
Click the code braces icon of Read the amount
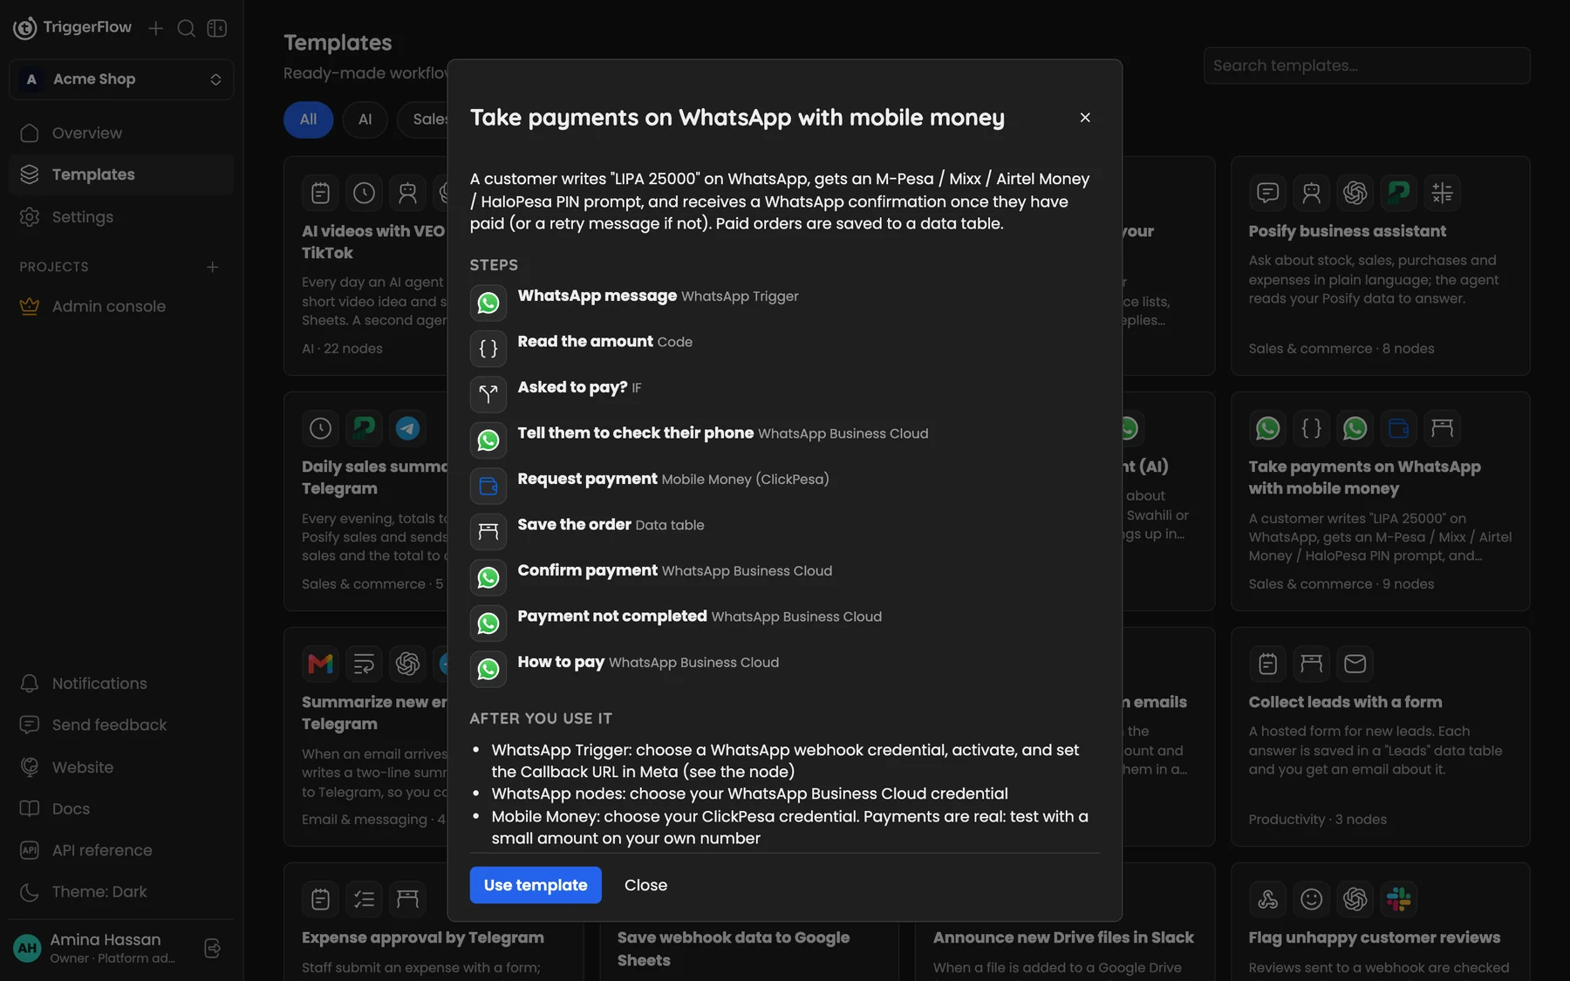pos(488,348)
